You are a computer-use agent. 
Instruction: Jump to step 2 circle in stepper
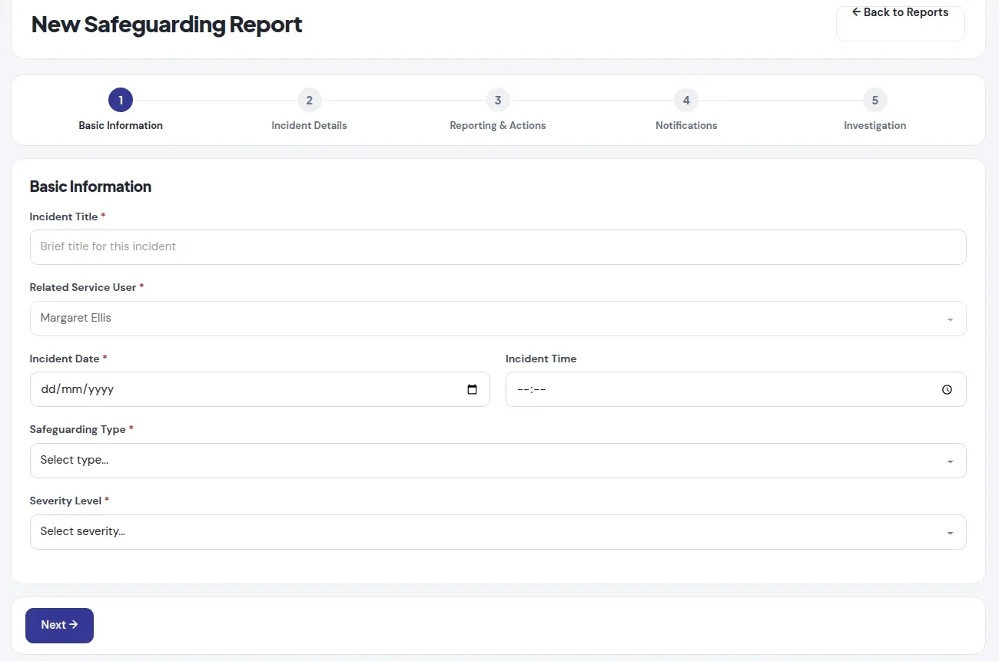click(309, 100)
